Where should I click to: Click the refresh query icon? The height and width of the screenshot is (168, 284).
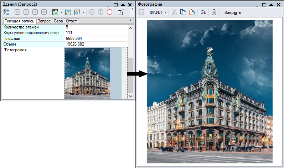click(68, 12)
